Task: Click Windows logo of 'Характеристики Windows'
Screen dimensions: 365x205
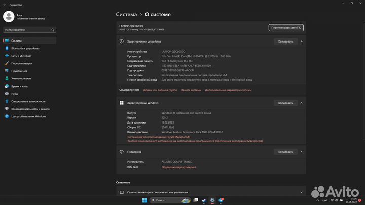Action: click(x=122, y=103)
